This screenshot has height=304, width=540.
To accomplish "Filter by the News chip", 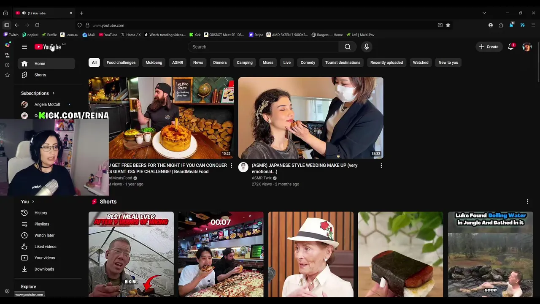I will point(198,62).
